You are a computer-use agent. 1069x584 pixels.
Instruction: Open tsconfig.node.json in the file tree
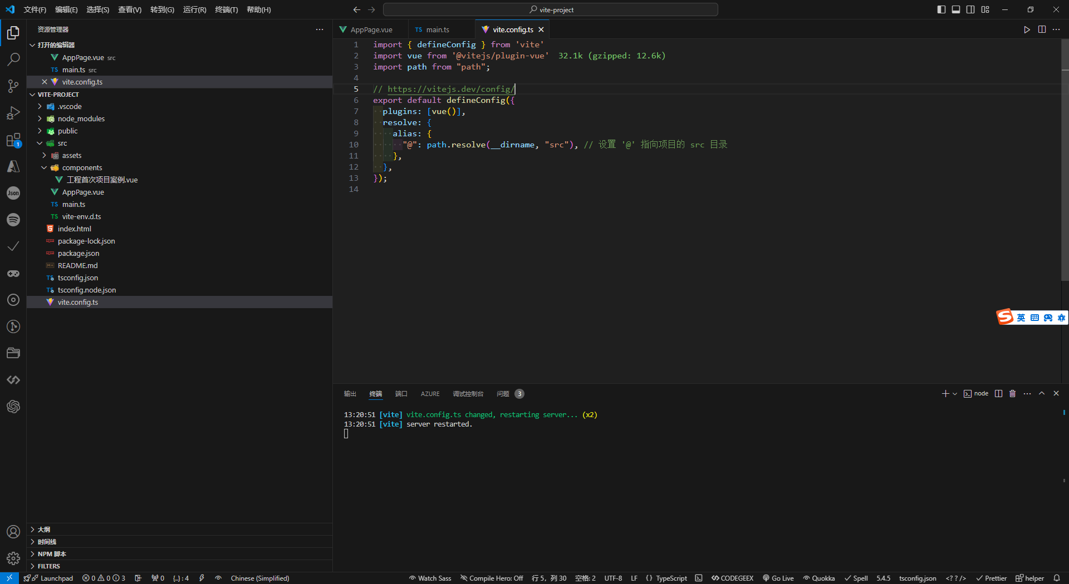pyautogui.click(x=179, y=290)
